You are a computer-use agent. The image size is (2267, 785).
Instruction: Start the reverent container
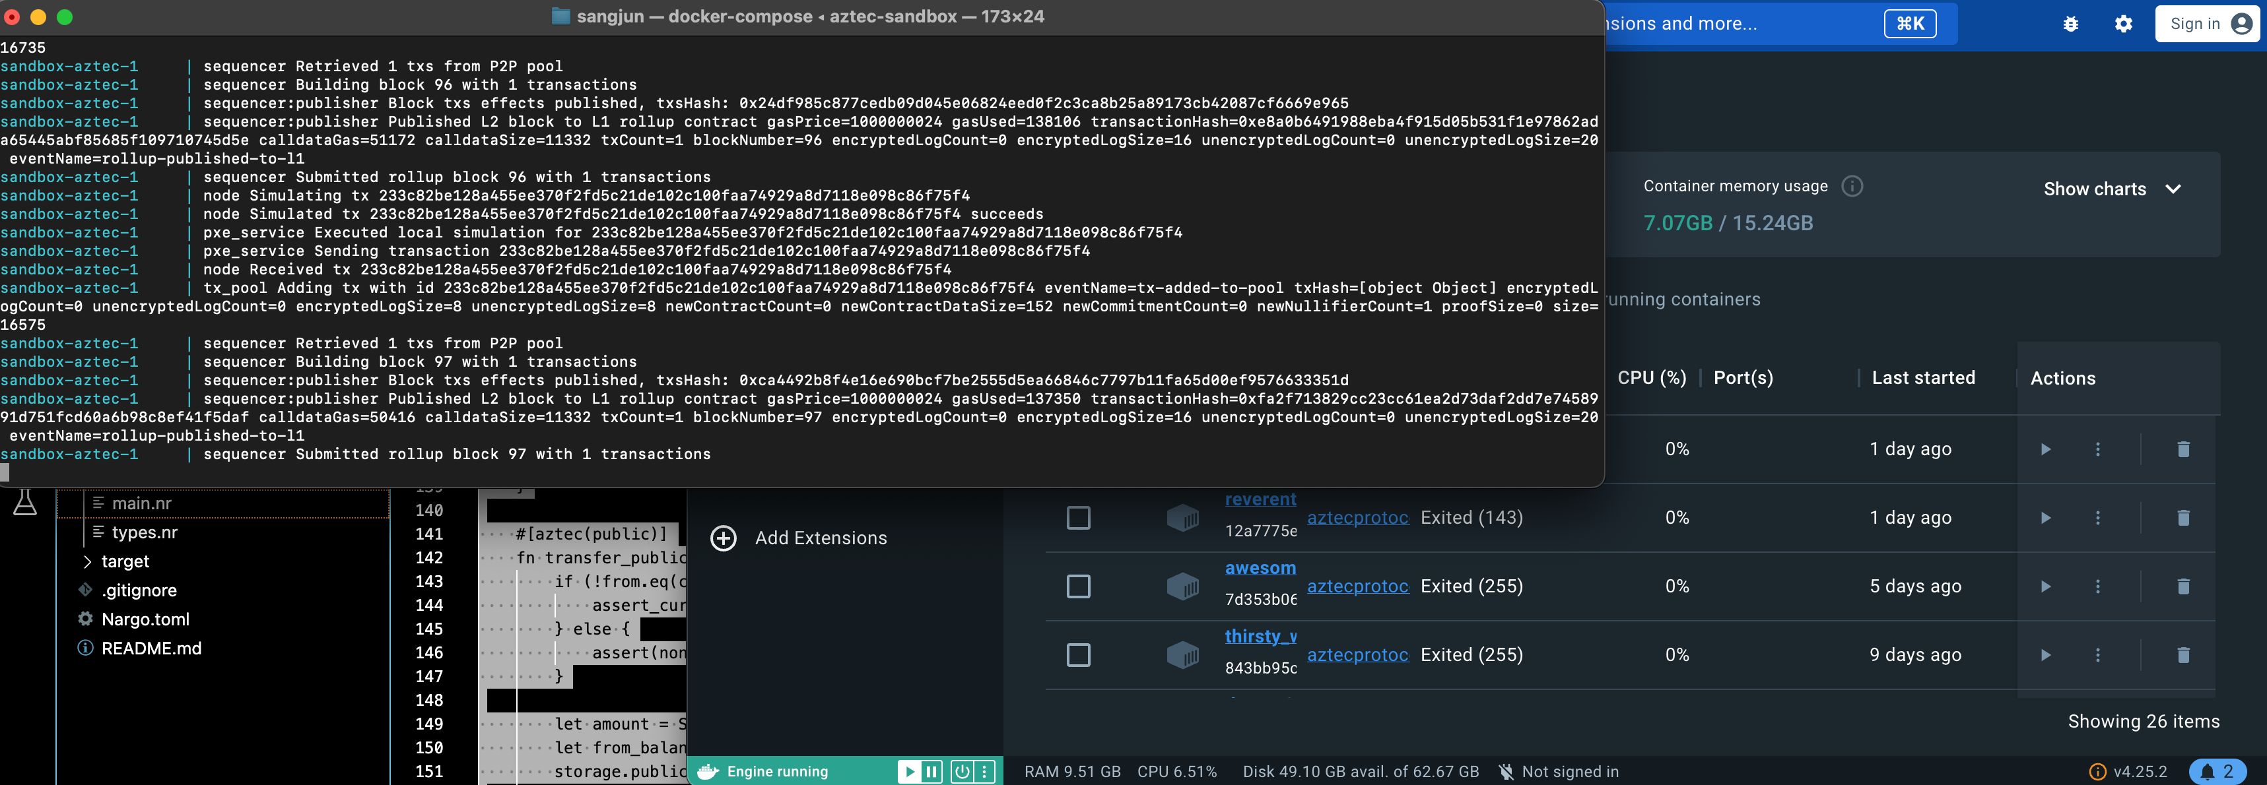(2045, 518)
